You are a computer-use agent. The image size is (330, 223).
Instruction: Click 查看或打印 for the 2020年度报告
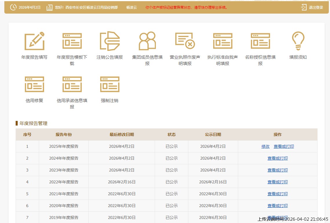point(278,206)
